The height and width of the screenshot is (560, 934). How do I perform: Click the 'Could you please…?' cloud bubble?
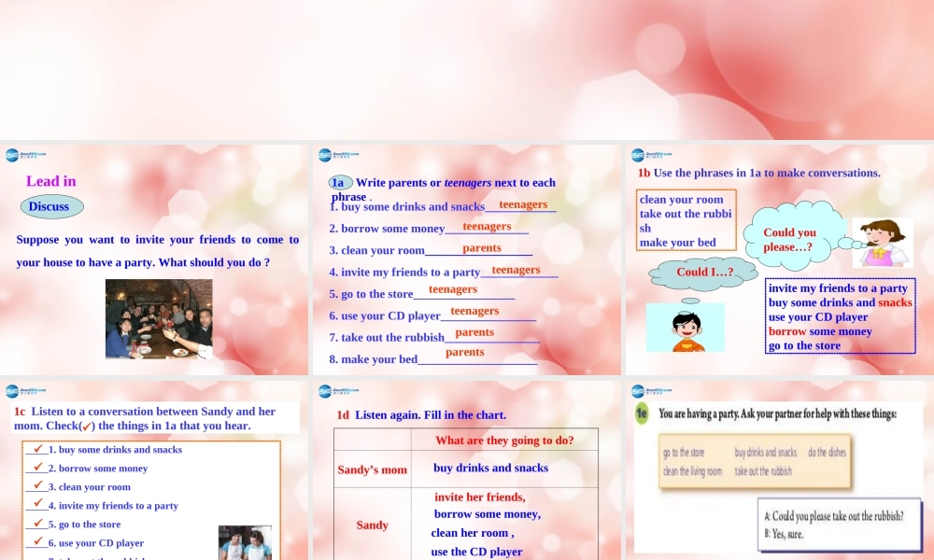click(789, 239)
